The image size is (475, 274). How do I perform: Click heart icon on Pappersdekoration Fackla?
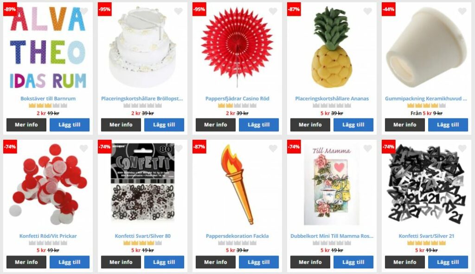point(273,148)
